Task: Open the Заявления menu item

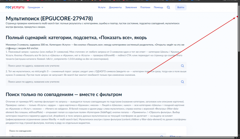Action: pyautogui.click(x=131, y=7)
